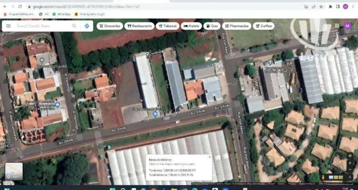Click the search magnifier icon
Screen dimensions: 358x190
click(x=75, y=26)
